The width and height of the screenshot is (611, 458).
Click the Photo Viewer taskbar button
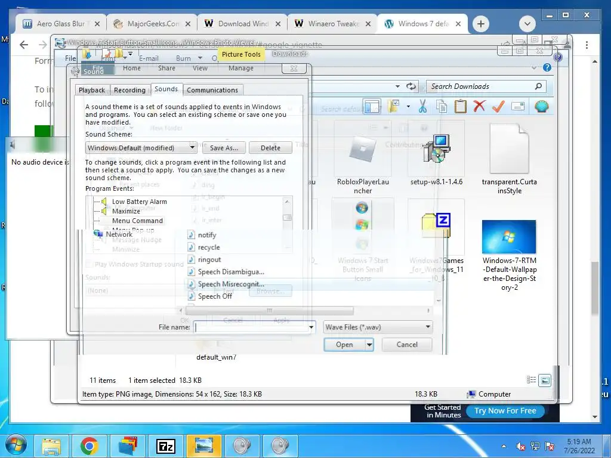coord(203,446)
